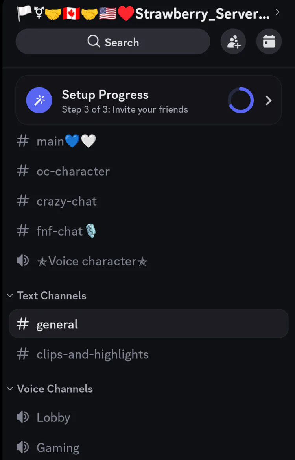Click the speaker icon beside Voice character
Viewport: 295px width, 460px height.
[23, 261]
